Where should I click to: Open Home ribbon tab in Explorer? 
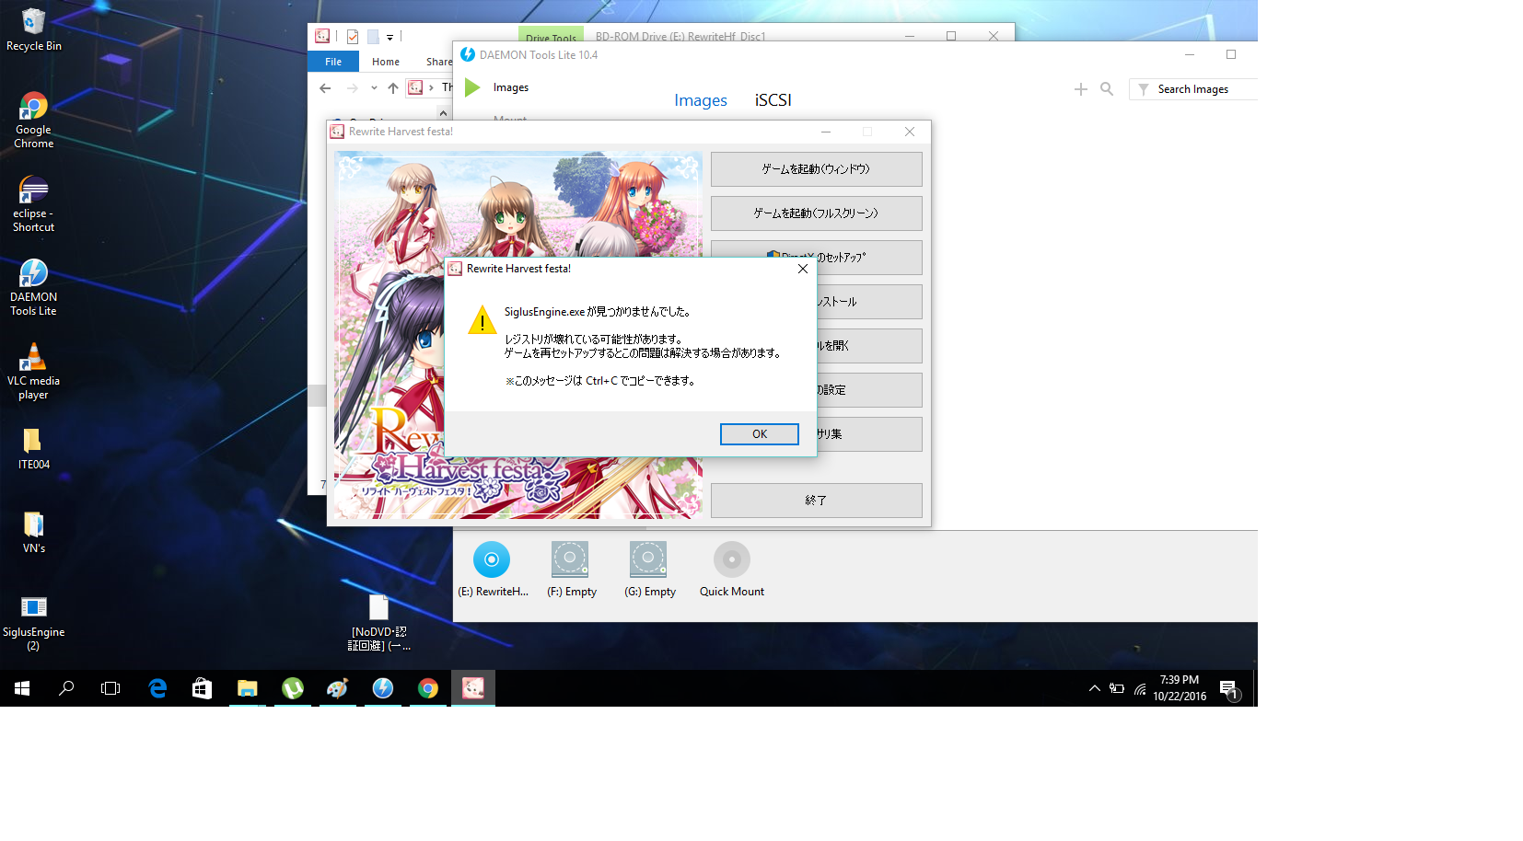pyautogui.click(x=386, y=62)
